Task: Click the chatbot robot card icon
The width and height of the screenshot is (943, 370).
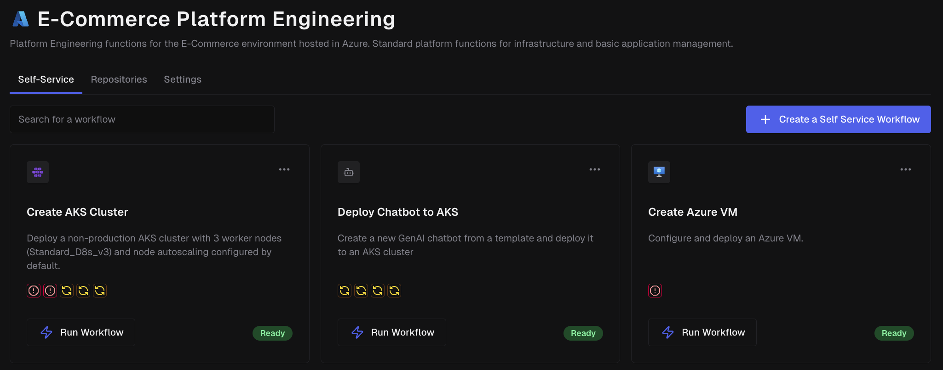Action: pyautogui.click(x=349, y=172)
